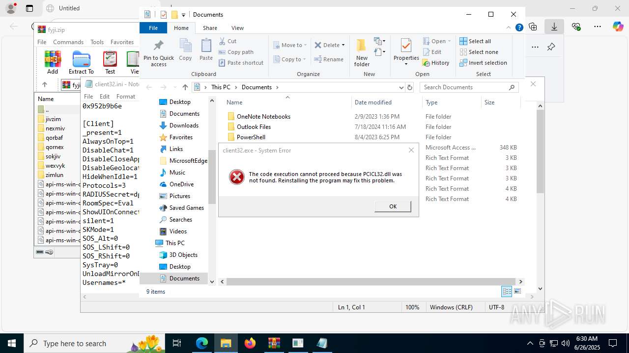Select Cut in the Clipboard group

228,41
